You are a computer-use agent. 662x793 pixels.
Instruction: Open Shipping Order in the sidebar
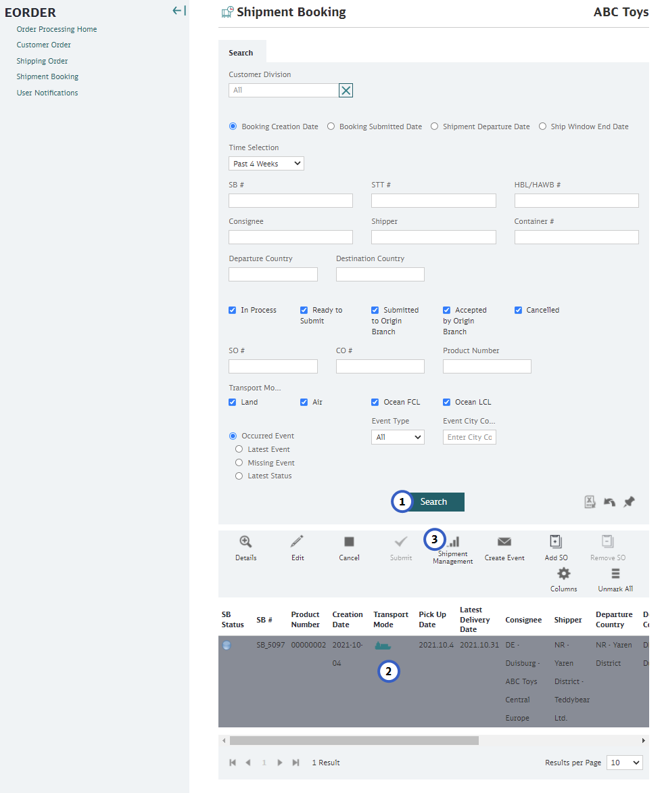(x=42, y=61)
